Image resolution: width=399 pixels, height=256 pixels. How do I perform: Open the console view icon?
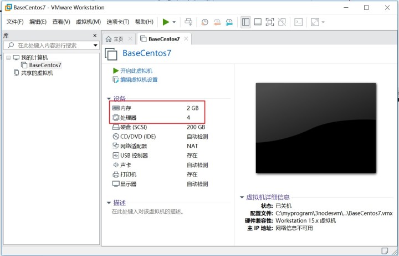pyautogui.click(x=298, y=22)
